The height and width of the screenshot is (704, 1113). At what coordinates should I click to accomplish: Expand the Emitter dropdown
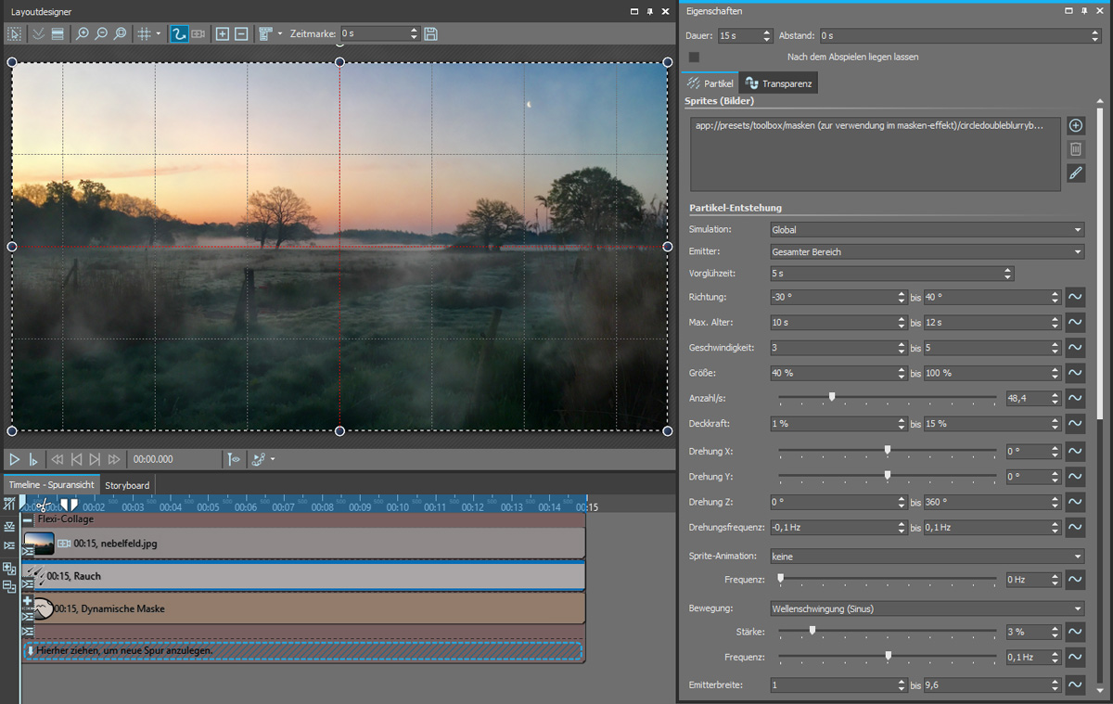pyautogui.click(x=926, y=252)
